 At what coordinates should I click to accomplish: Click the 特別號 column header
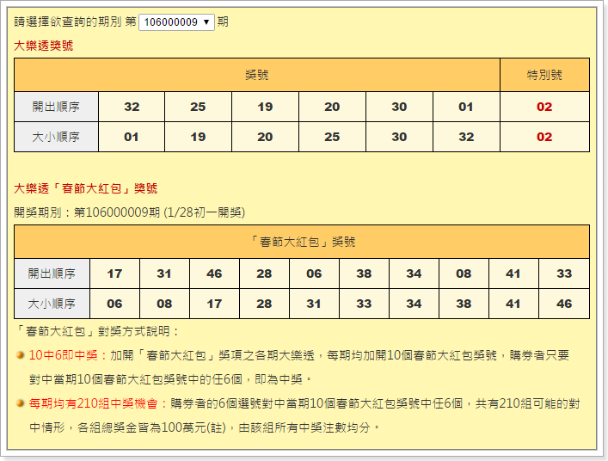pos(544,75)
